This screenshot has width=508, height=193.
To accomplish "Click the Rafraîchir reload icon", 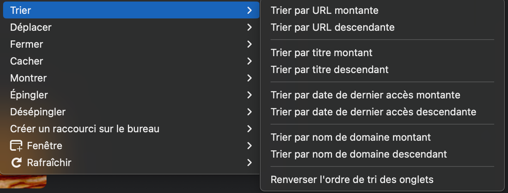I will tap(16, 163).
